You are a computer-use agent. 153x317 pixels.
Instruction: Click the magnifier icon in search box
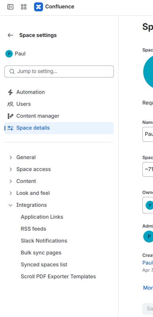pos(12,72)
